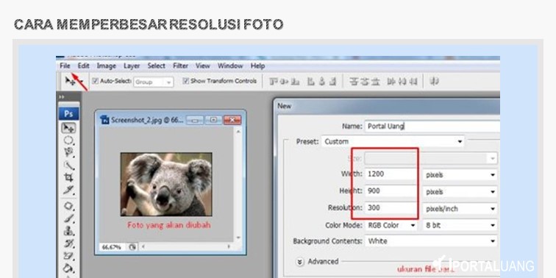Collapse the toolbox with double-arrow icon
Viewport: 556px width, 278px height.
(x=62, y=96)
